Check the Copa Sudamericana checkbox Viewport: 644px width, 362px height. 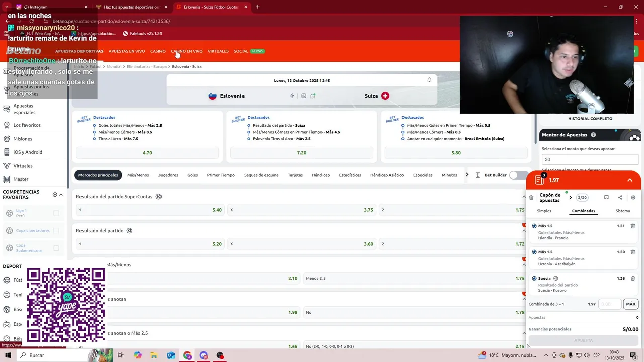[x=56, y=248]
